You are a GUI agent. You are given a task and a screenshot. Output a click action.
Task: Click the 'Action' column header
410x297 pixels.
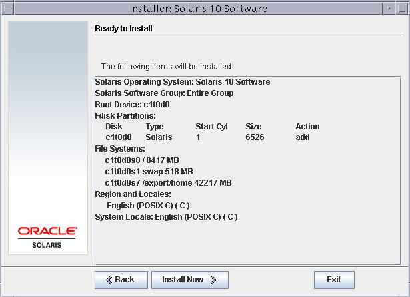point(307,127)
